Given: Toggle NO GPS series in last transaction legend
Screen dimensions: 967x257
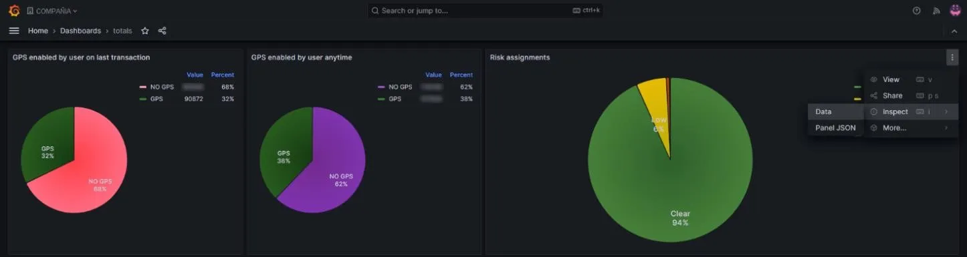Looking at the screenshot, I should tap(161, 87).
